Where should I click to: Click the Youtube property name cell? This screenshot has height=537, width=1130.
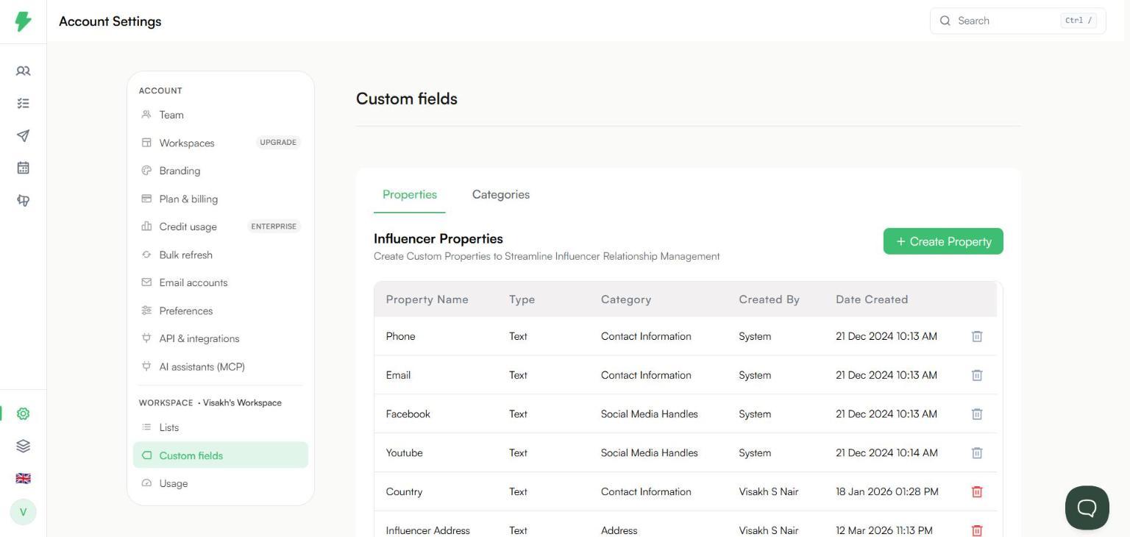point(405,452)
